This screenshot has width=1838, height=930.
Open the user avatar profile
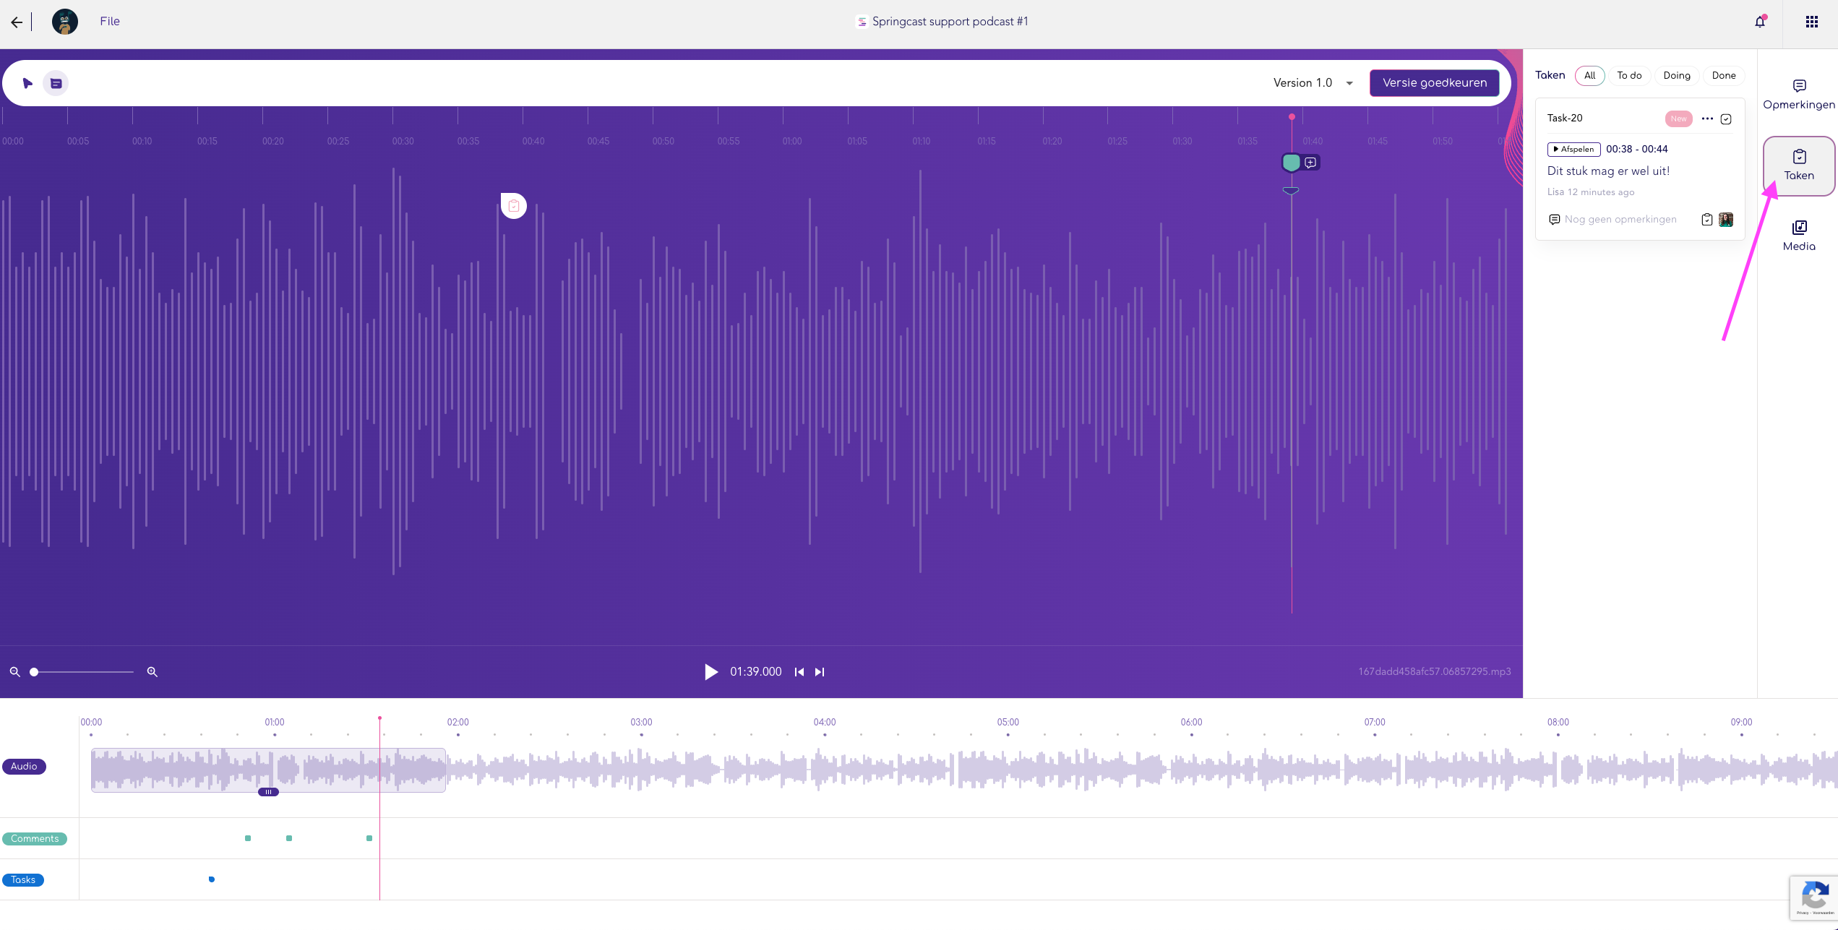click(x=65, y=22)
